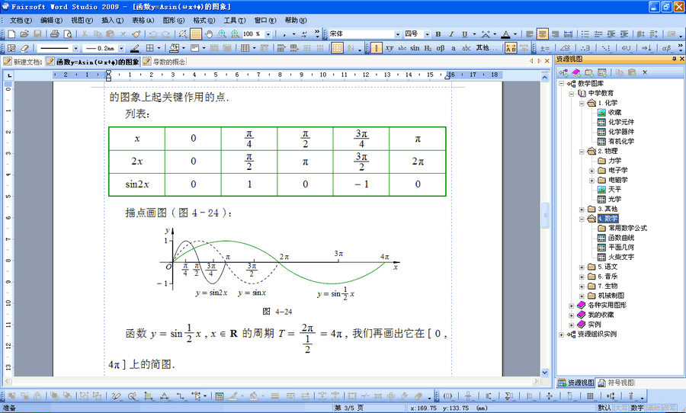
Task: Select 函数曲线 in the resource tree
Action: (621, 238)
